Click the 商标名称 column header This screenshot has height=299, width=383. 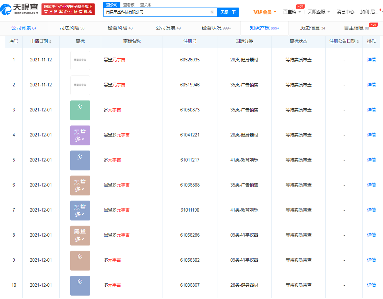[x=132, y=41]
